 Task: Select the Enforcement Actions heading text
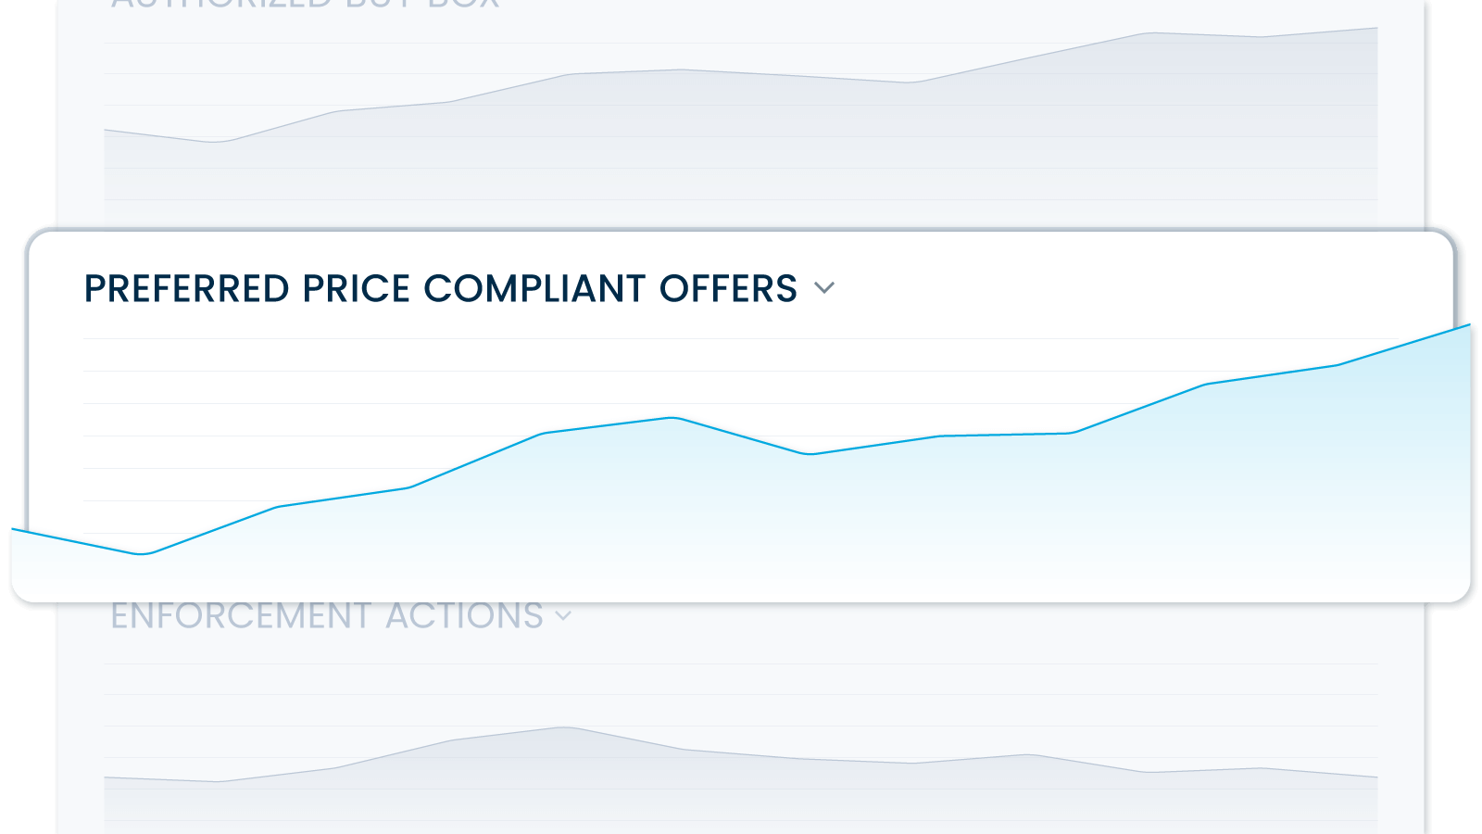point(326,615)
